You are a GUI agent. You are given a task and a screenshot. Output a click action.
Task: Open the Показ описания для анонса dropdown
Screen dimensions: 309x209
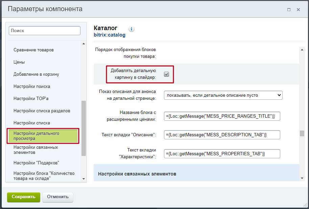tap(223, 95)
